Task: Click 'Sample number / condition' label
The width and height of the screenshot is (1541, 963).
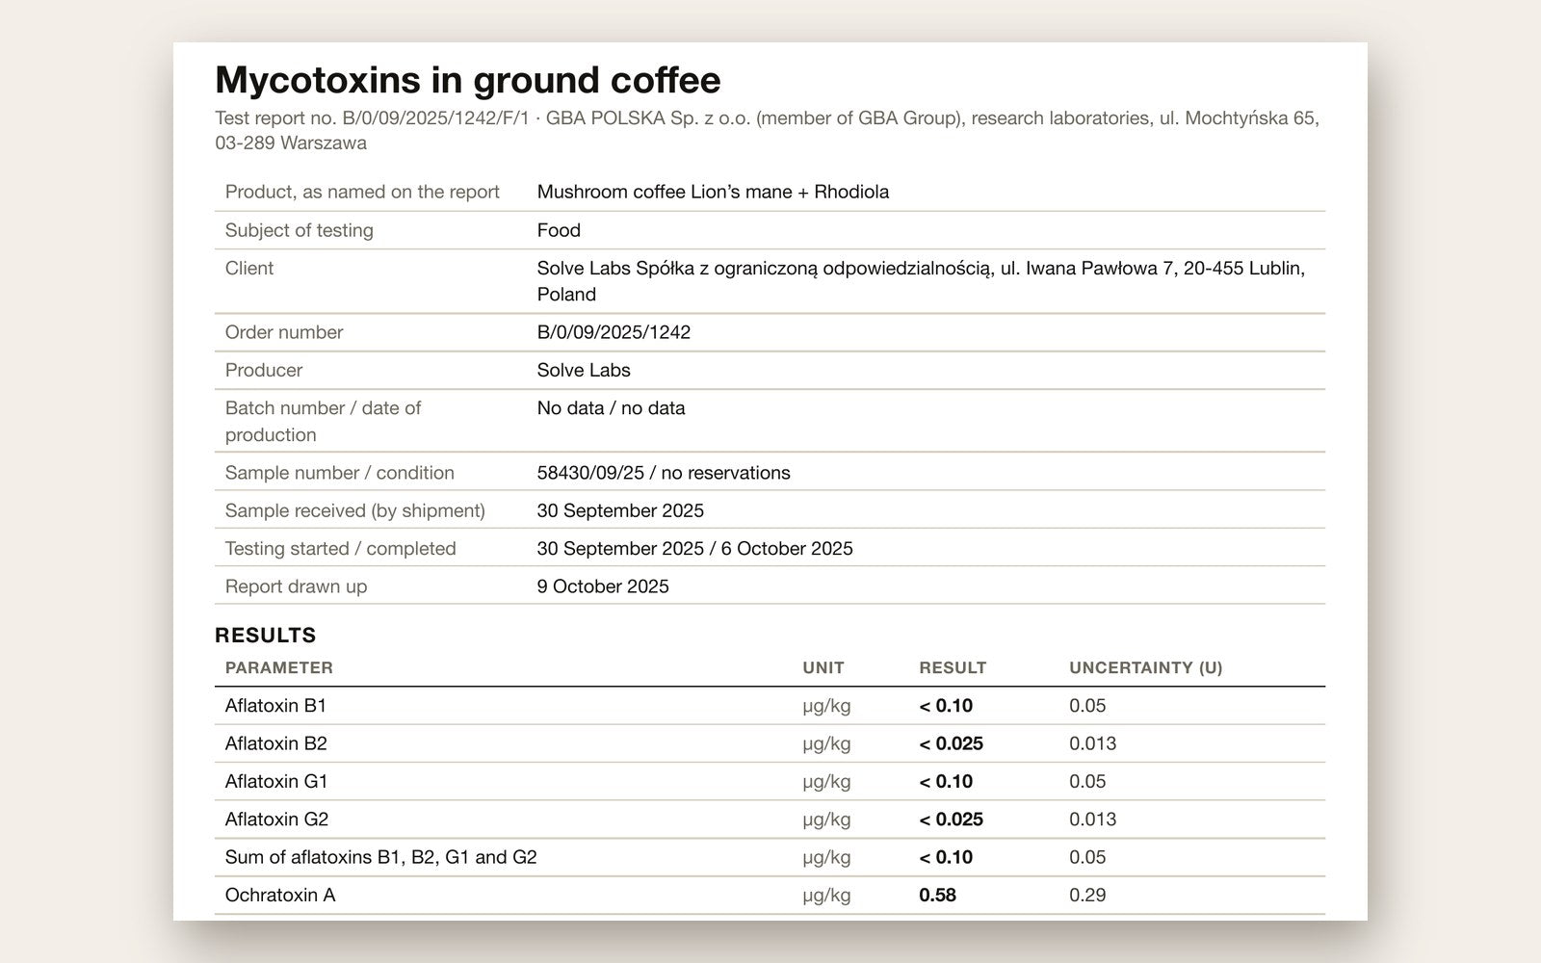Action: (339, 473)
